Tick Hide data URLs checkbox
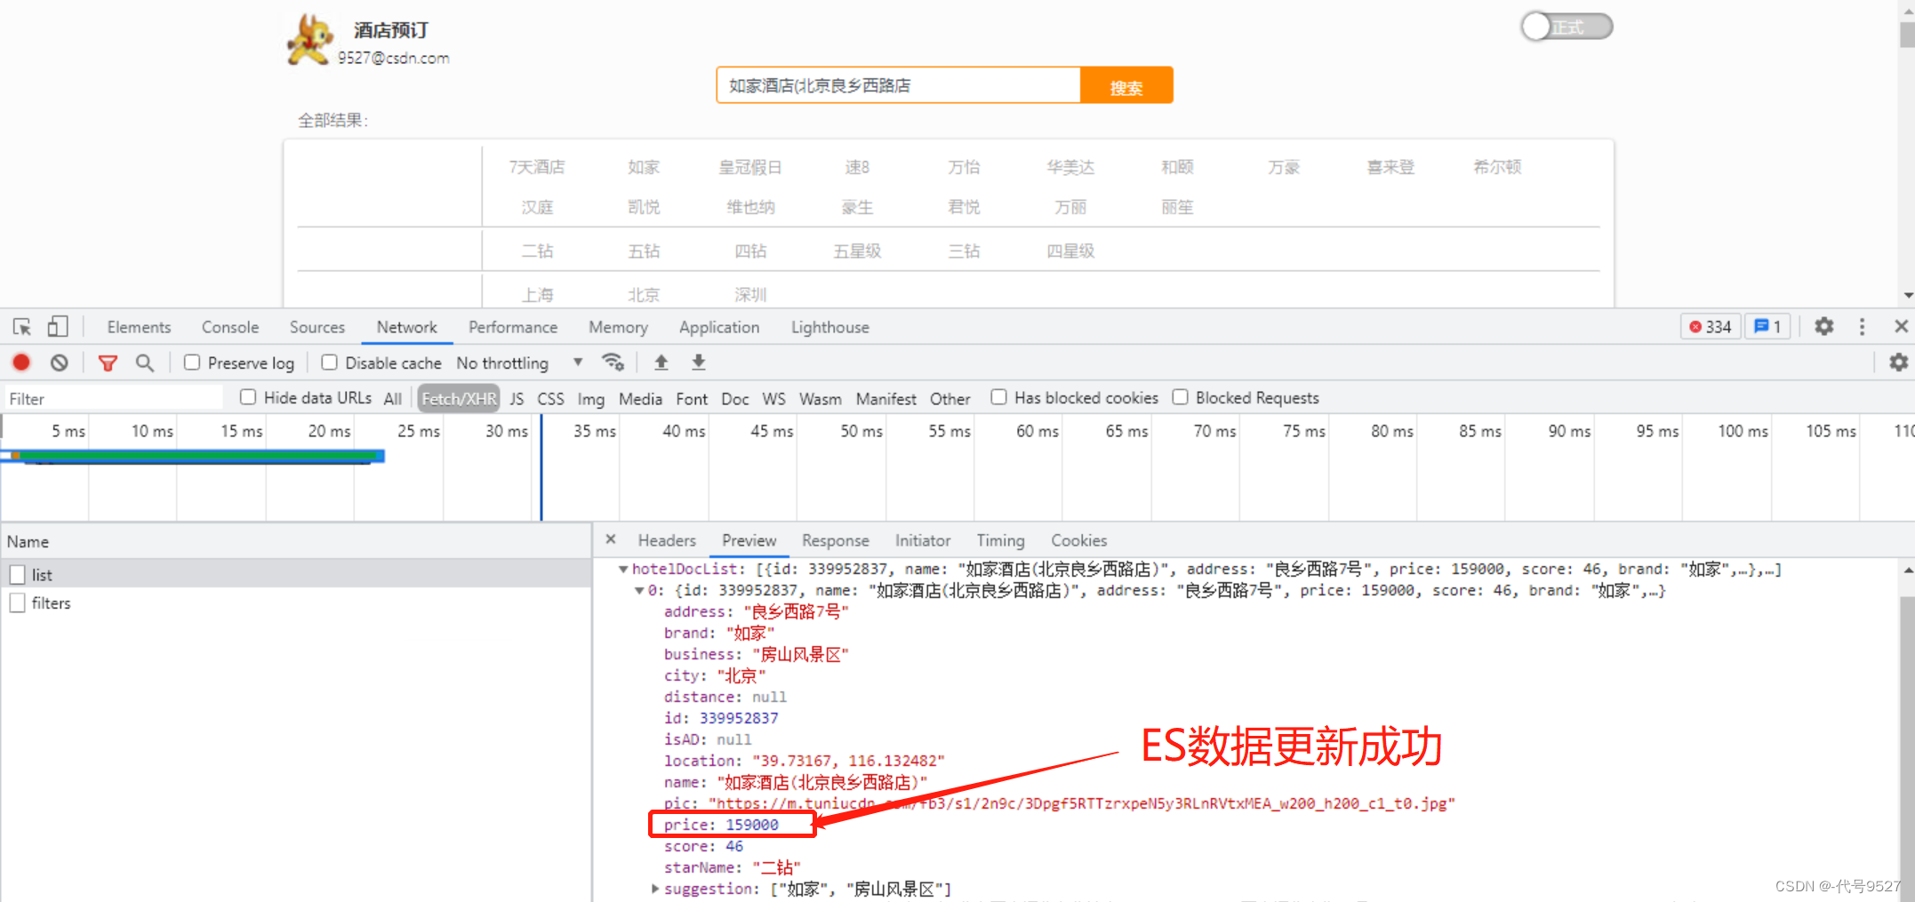Image resolution: width=1915 pixels, height=902 pixels. (248, 397)
